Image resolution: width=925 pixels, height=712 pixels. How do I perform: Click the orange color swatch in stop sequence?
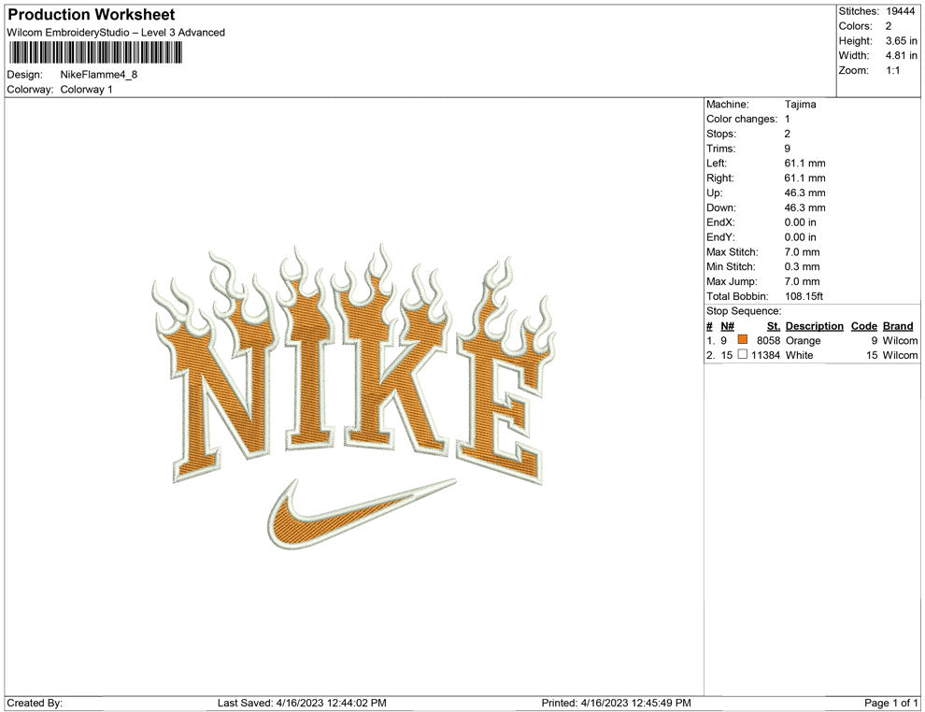click(x=743, y=340)
